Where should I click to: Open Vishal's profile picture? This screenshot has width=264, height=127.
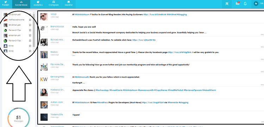pos(44,17)
